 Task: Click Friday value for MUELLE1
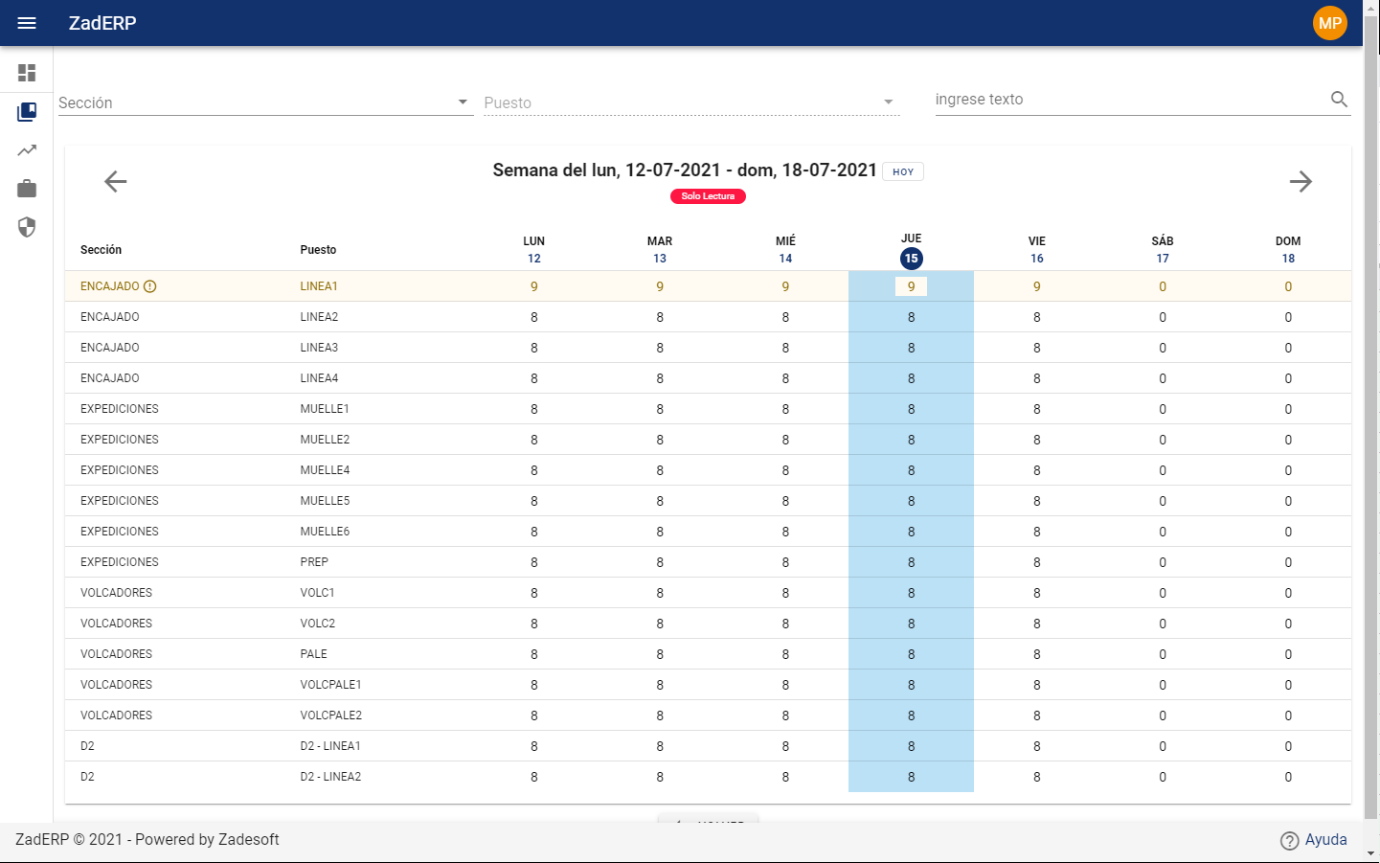1037,409
